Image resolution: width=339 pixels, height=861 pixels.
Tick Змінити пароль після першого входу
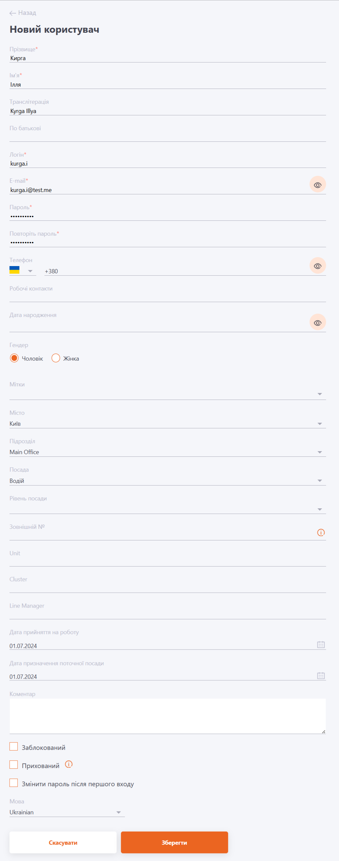coord(14,783)
